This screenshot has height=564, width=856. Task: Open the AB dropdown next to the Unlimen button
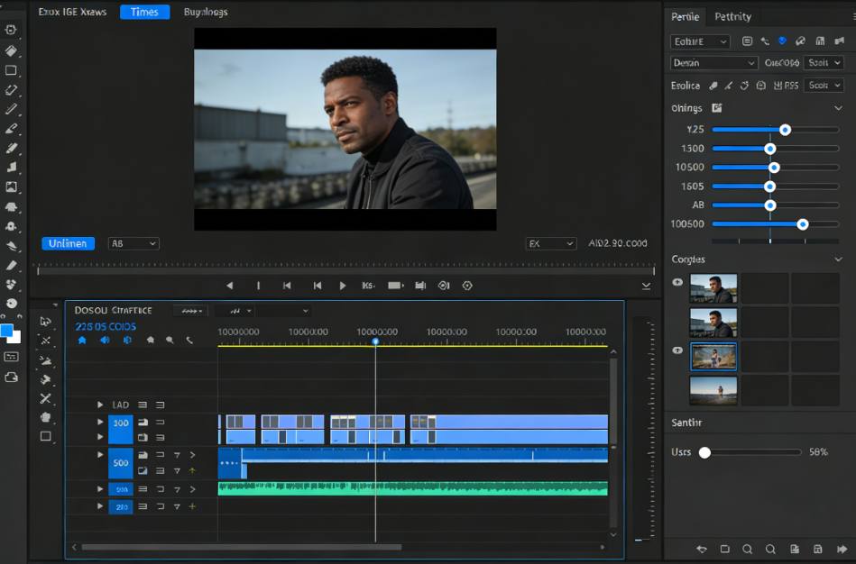(133, 243)
